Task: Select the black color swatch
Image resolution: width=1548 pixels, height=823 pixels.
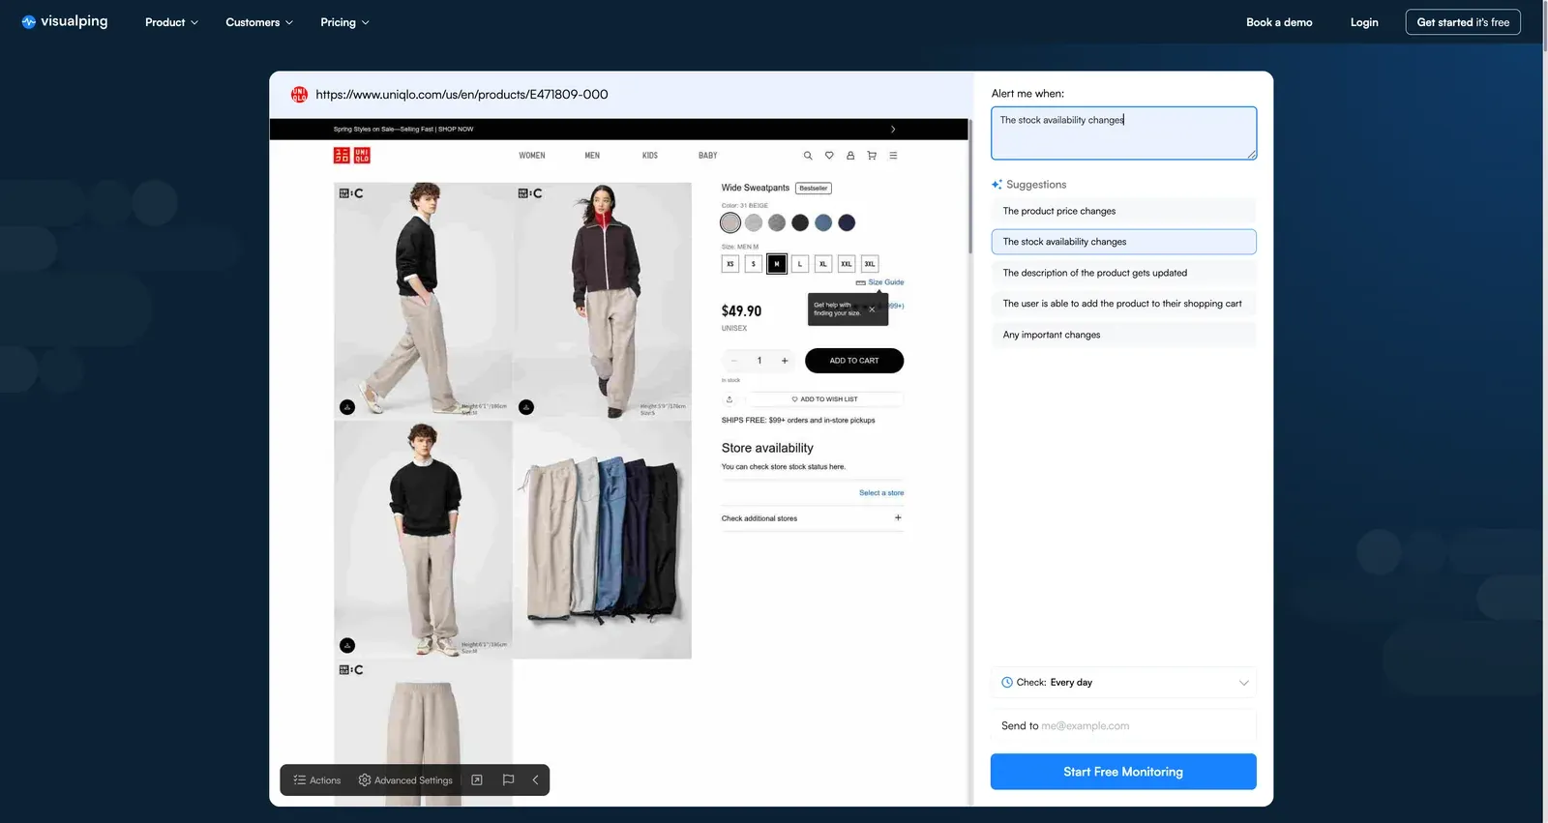Action: click(800, 222)
